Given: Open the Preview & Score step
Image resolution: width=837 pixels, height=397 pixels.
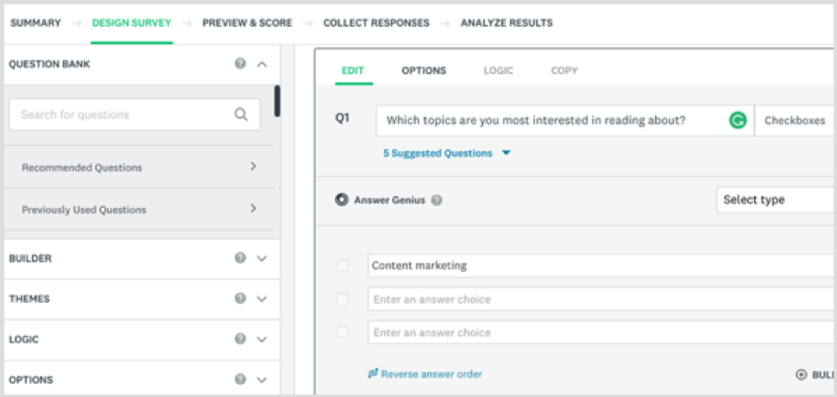Looking at the screenshot, I should 247,23.
